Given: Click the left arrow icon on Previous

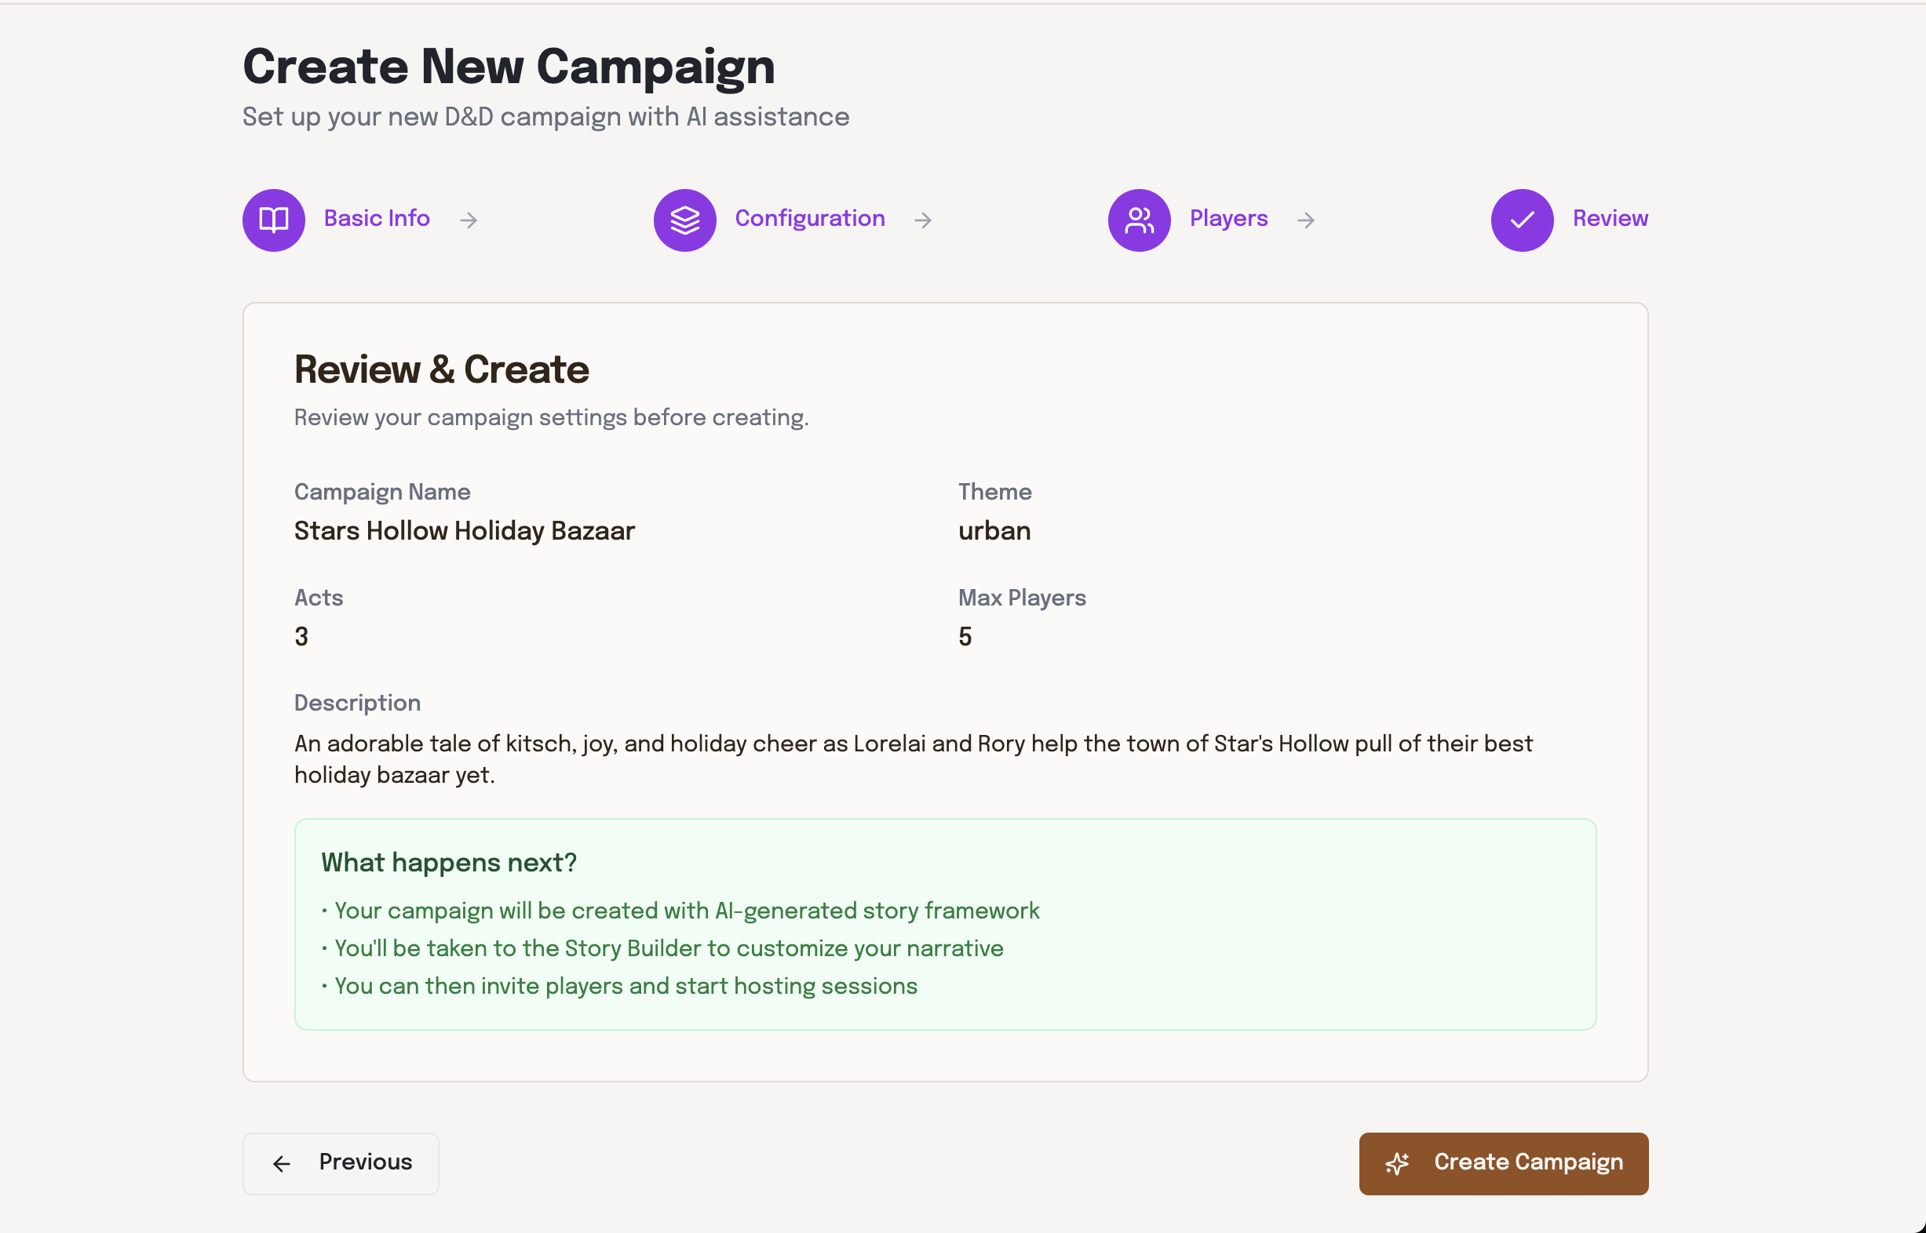Looking at the screenshot, I should [x=281, y=1163].
